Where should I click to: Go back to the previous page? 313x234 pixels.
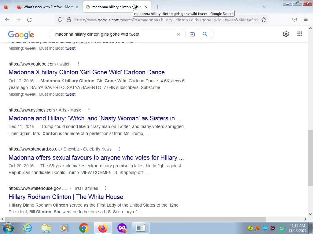coord(7,20)
